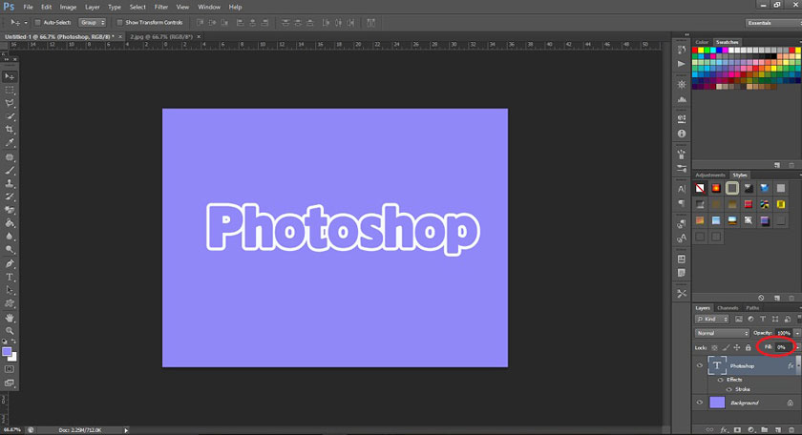
Task: Collapse the right panel dock arrows
Action: coord(686,34)
